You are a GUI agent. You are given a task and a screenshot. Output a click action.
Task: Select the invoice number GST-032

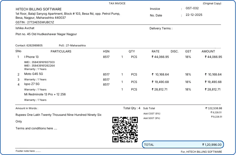coord(192,8)
